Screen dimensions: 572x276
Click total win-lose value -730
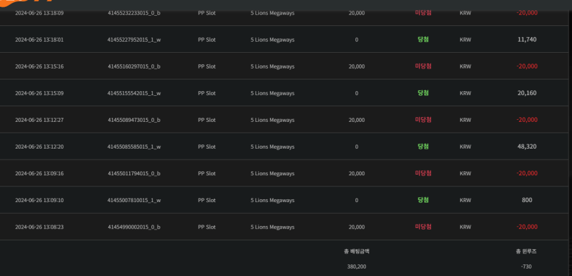526,266
